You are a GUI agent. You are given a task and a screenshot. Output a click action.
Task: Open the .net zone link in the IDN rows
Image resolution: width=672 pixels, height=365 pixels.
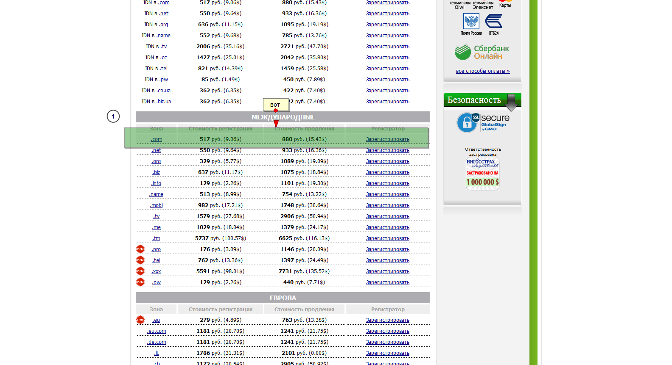pos(164,14)
